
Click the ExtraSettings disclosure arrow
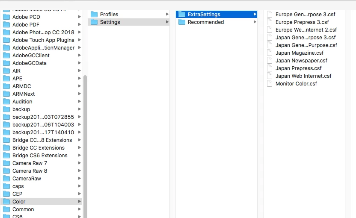(x=255, y=14)
